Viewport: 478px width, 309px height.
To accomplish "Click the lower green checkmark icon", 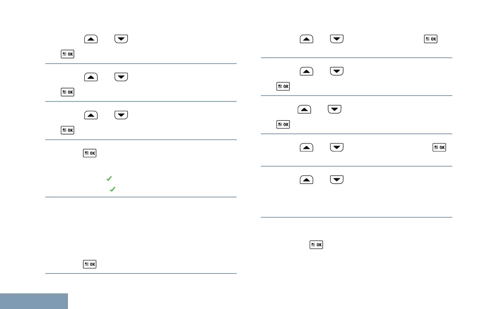I will (x=112, y=189).
